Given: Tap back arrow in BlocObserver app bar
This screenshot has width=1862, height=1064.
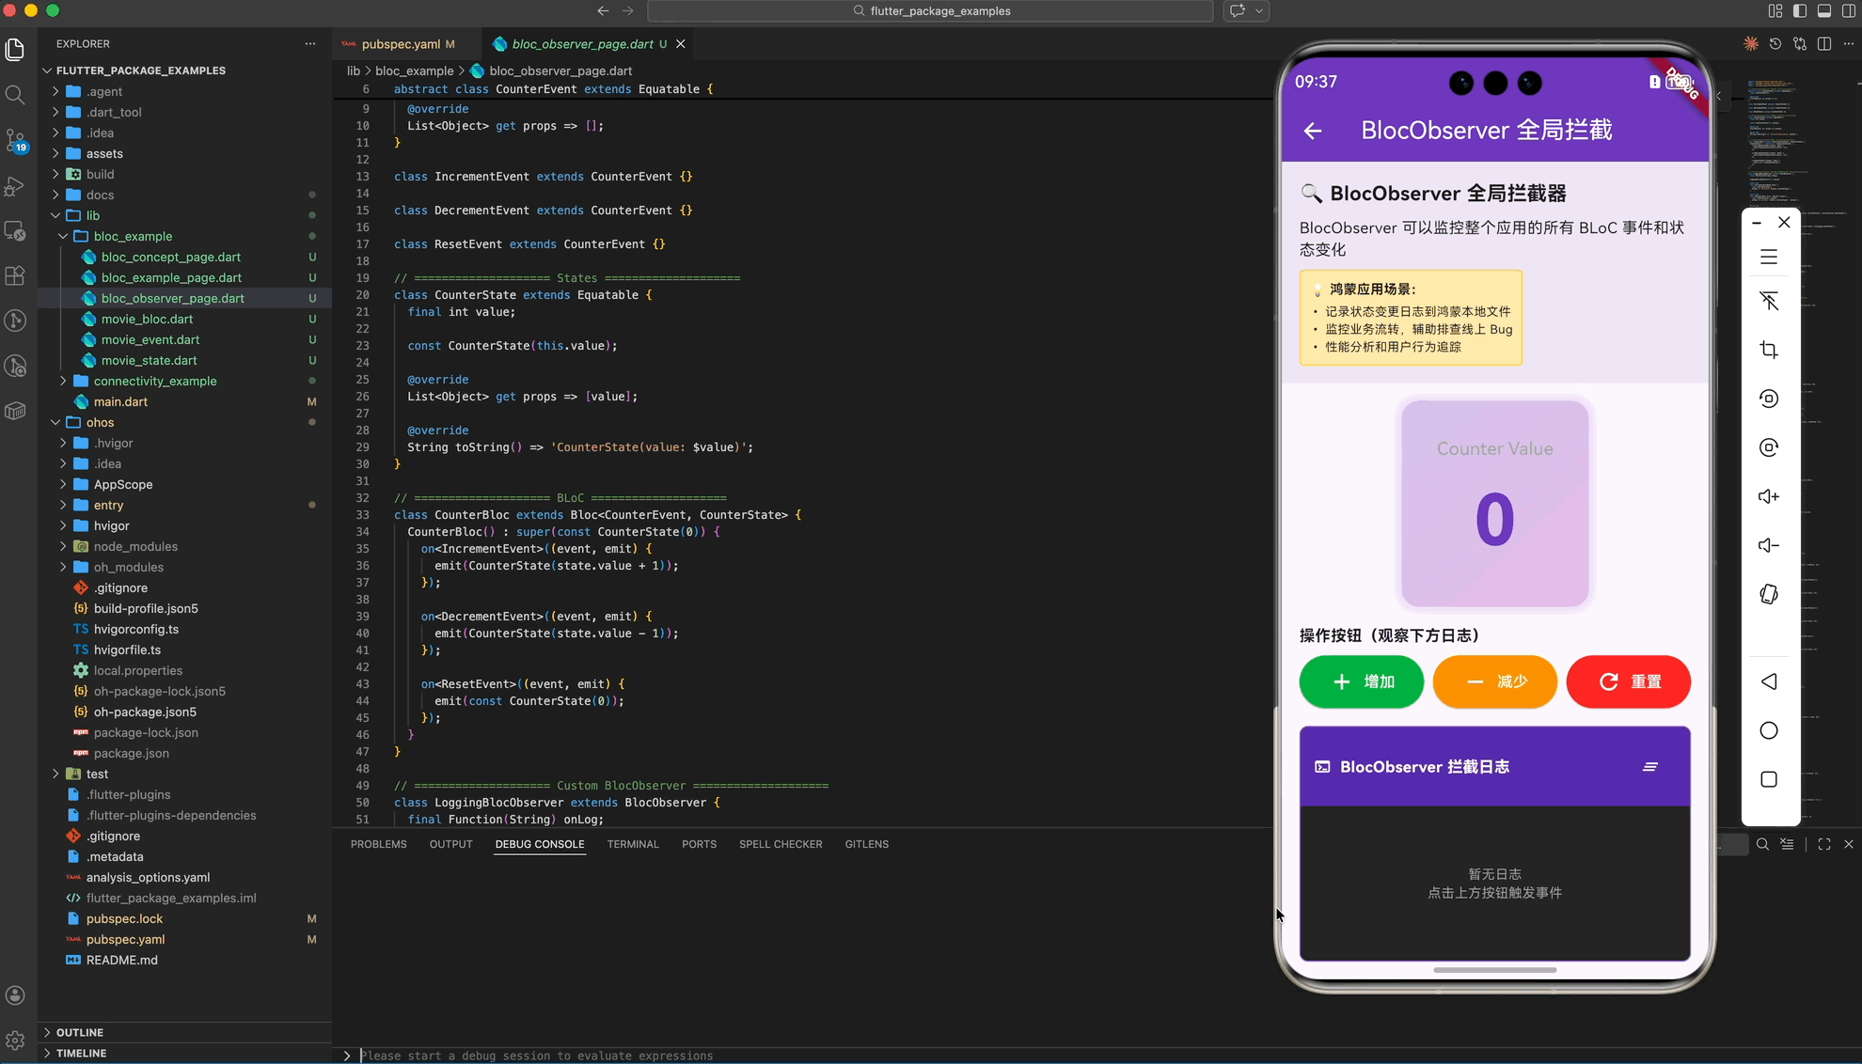Looking at the screenshot, I should (1313, 131).
